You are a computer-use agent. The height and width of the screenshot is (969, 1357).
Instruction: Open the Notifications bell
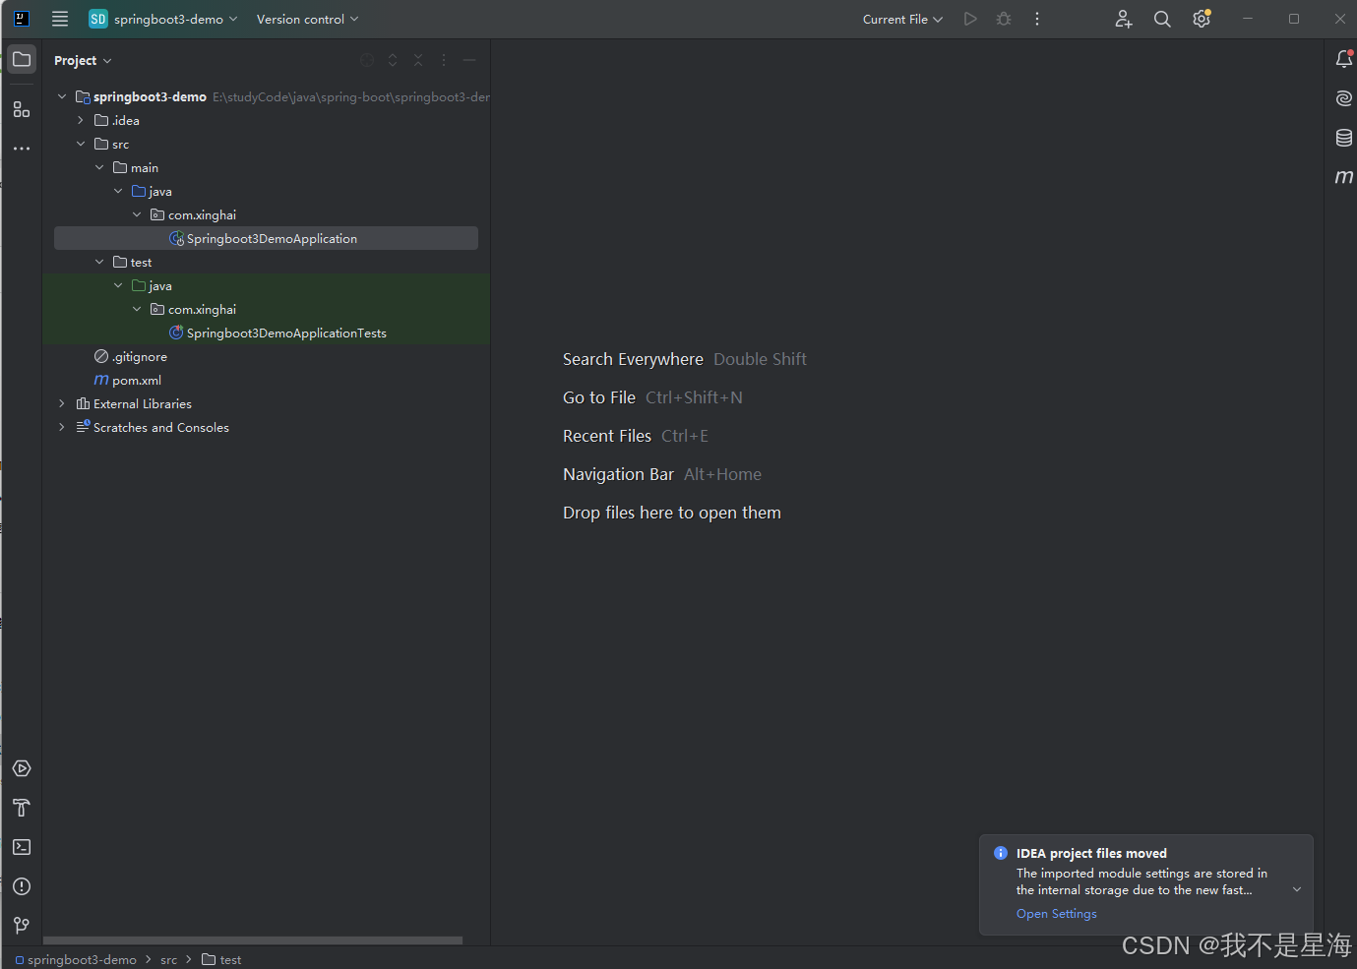(1343, 59)
